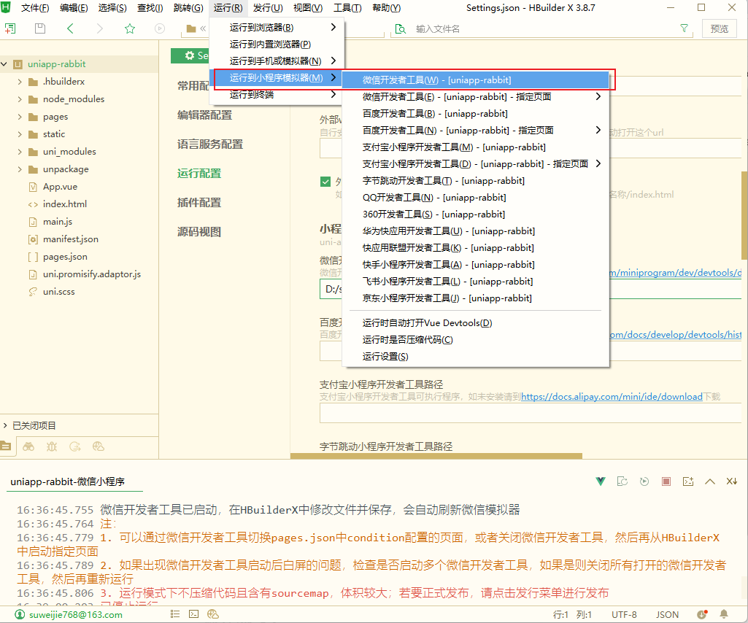Viewport: 748px width, 623px height.
Task: Open 运行到手机或模拟器(N) submenu
Action: [x=277, y=61]
